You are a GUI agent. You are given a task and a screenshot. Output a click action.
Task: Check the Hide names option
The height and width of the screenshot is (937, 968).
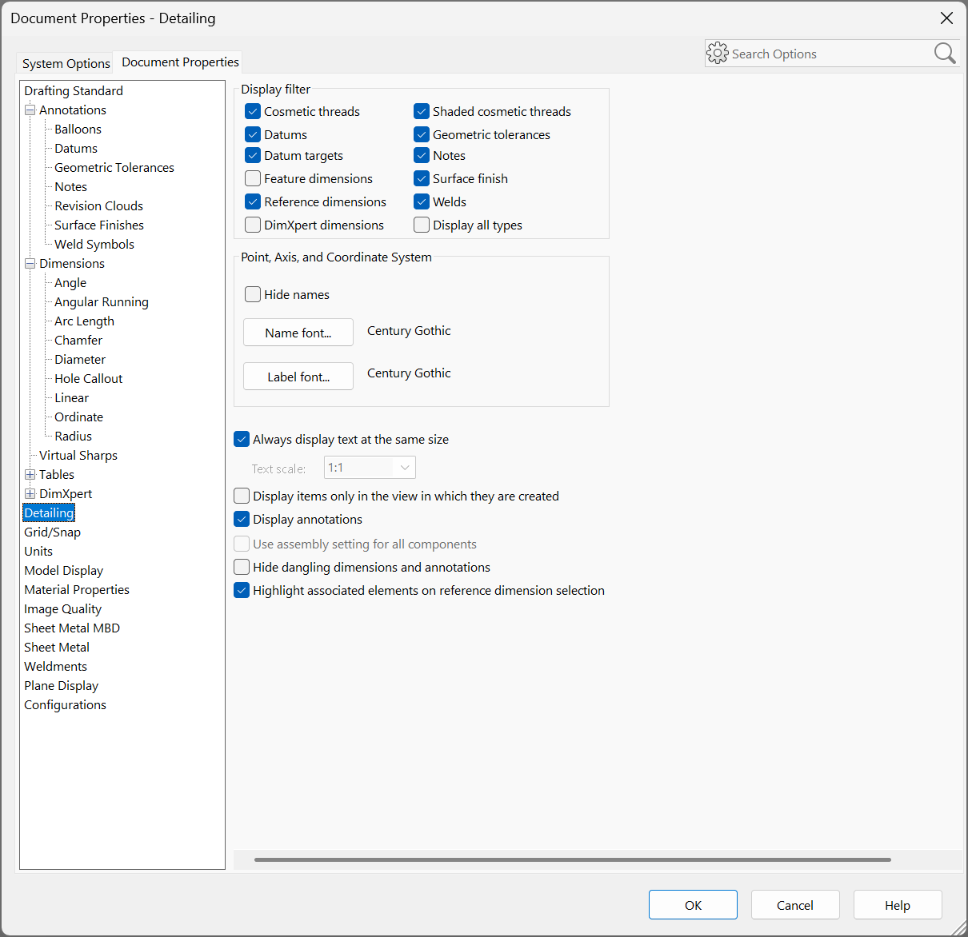point(253,294)
